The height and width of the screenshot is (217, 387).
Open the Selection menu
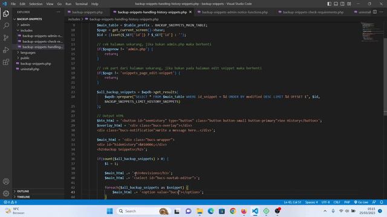(36, 4)
